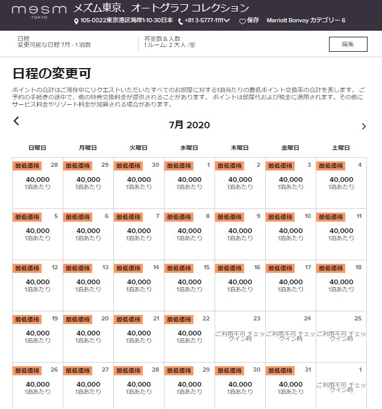Click the 火曜日 Tuesday column header
This screenshot has width=382, height=409.
[x=139, y=148]
